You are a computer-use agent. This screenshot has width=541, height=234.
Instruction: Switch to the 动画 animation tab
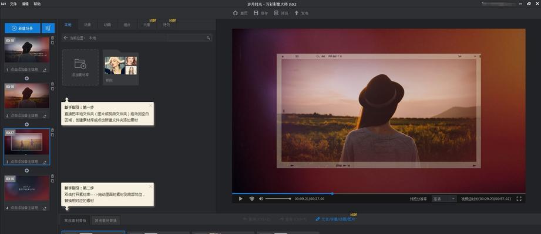click(x=107, y=25)
